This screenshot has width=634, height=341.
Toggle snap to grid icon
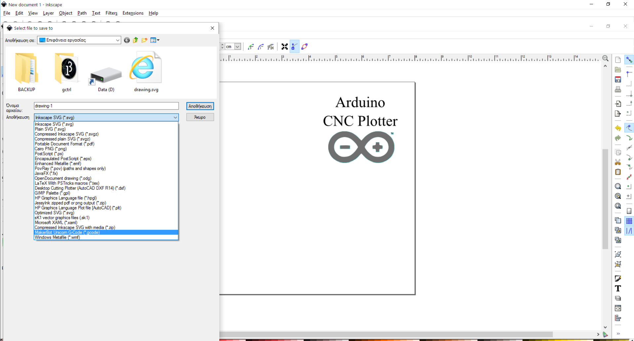[x=629, y=221]
